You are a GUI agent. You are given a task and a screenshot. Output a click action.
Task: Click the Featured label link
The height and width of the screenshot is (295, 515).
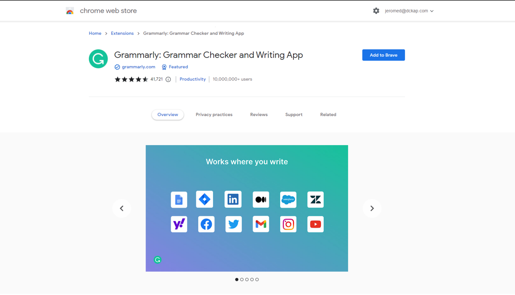[178, 67]
